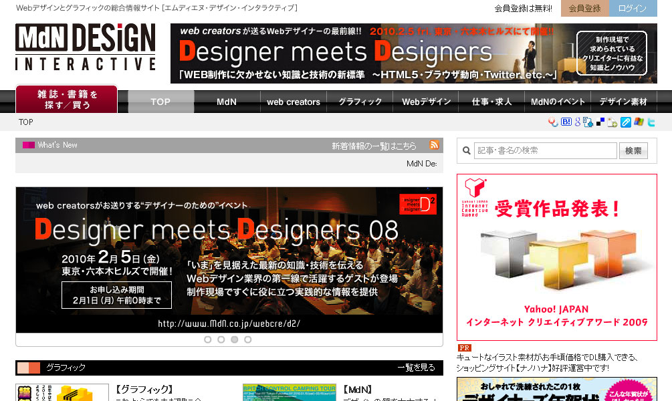Open the web creators navigation tab
The width and height of the screenshot is (672, 401).
click(x=294, y=102)
